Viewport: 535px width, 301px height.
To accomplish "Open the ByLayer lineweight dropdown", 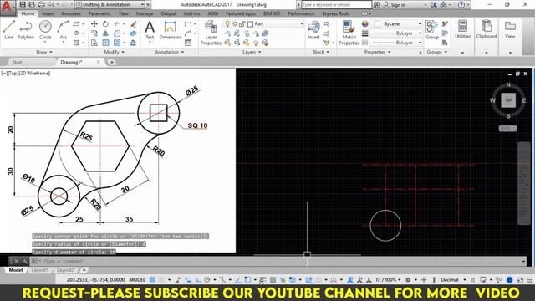I will [x=397, y=33].
